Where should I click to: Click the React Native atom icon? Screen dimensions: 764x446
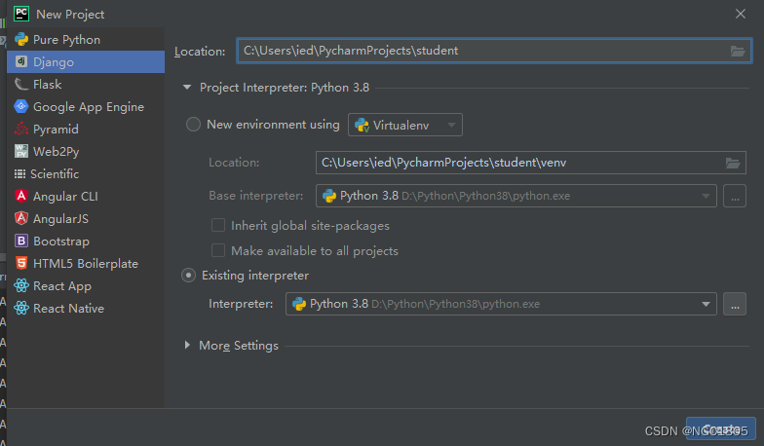click(21, 308)
